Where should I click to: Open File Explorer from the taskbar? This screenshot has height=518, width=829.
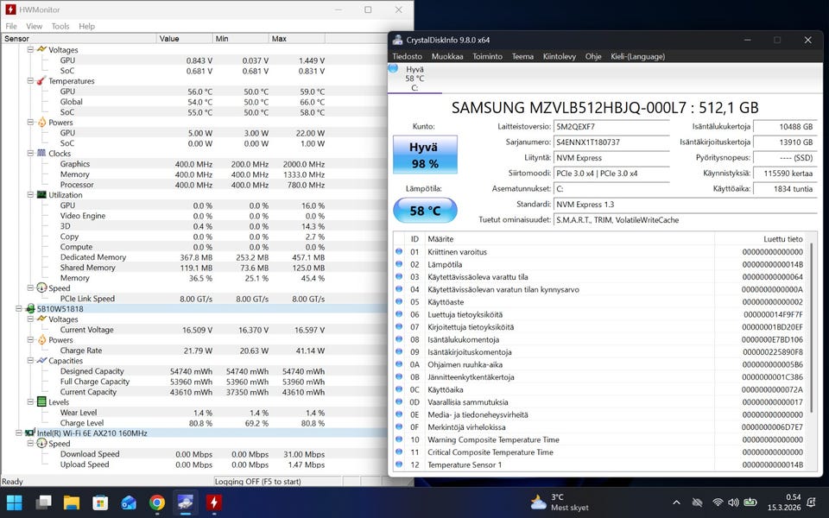tap(72, 502)
